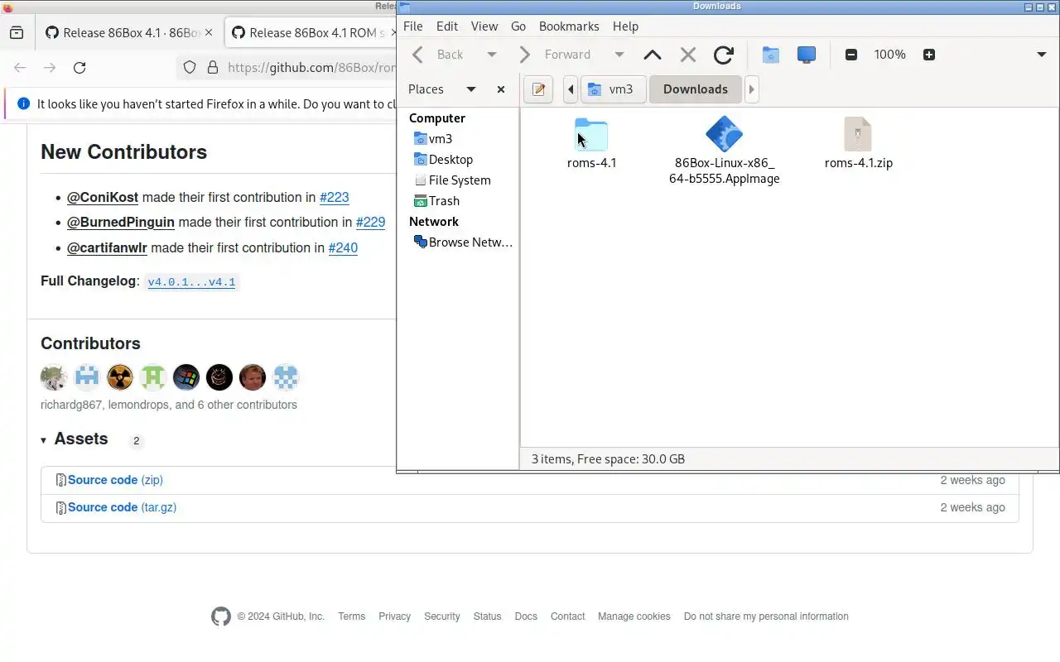Close the first Release 86Box 4.1 tab
The image size is (1060, 662).
209,33
